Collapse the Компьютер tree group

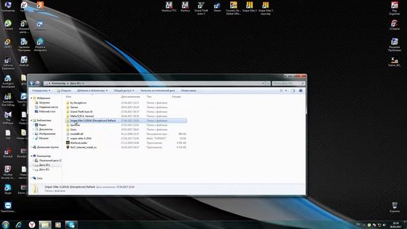point(31,156)
